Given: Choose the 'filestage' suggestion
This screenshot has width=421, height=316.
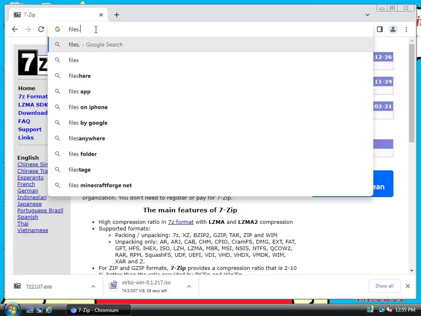Looking at the screenshot, I should (211, 170).
